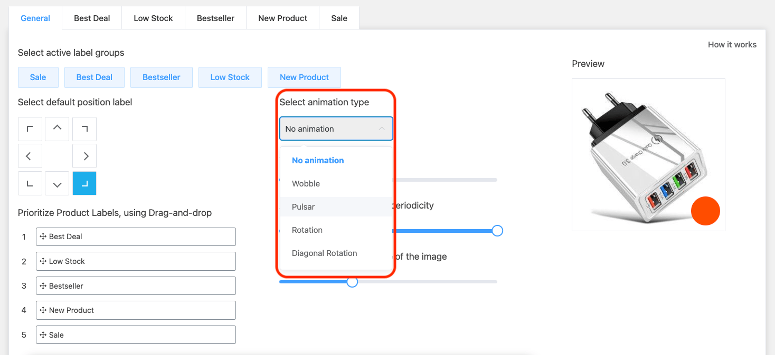Toggle the Sale label group
Image resolution: width=775 pixels, height=355 pixels.
pos(37,77)
